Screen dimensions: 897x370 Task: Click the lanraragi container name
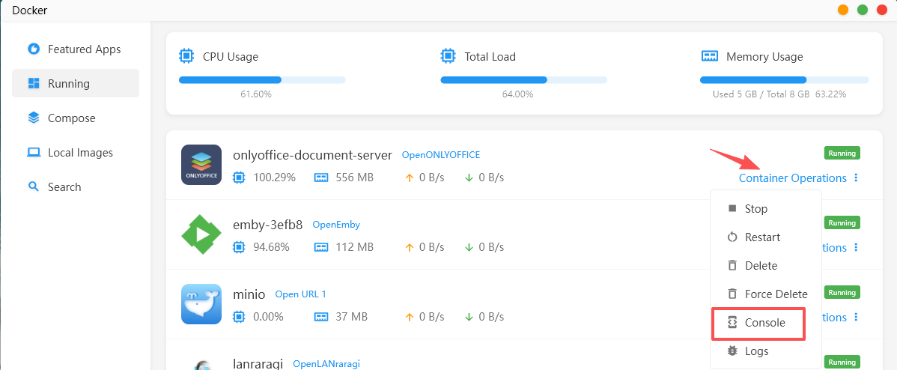[258, 364]
